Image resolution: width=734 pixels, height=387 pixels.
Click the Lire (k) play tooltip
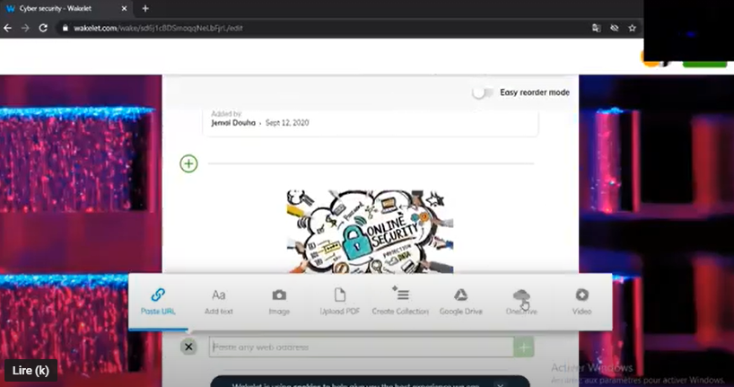tap(31, 371)
